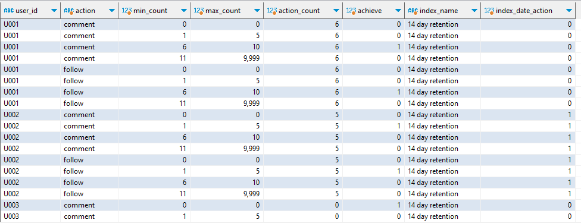This screenshot has width=581, height=223.
Task: Select max_count 9,999 in U001 comment row
Action: pos(252,58)
